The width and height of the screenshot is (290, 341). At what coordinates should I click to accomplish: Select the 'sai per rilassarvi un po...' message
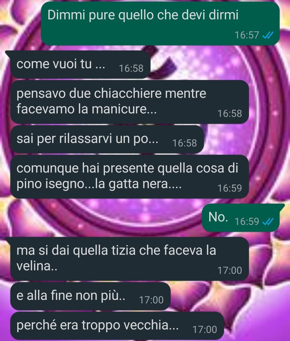[x=107, y=139]
